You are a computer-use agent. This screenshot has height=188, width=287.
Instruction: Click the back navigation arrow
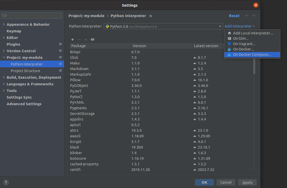tap(247, 16)
